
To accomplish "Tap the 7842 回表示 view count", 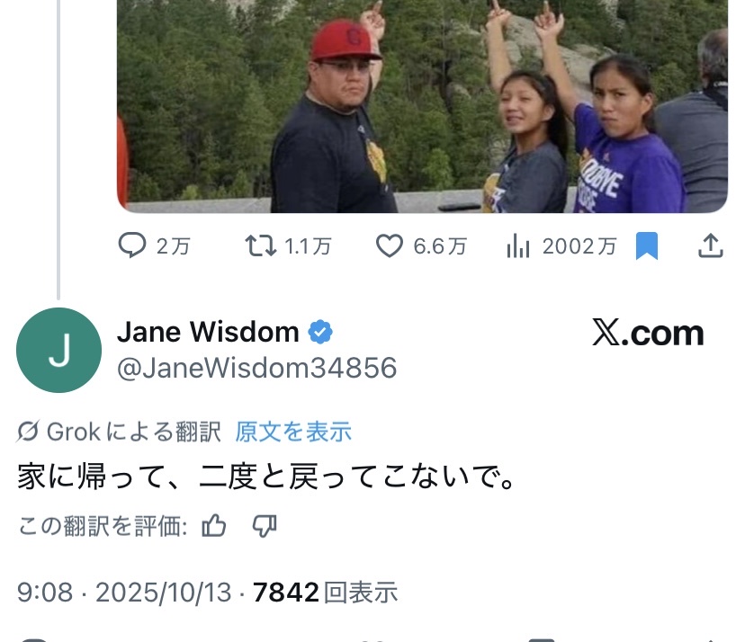I will pos(325,593).
